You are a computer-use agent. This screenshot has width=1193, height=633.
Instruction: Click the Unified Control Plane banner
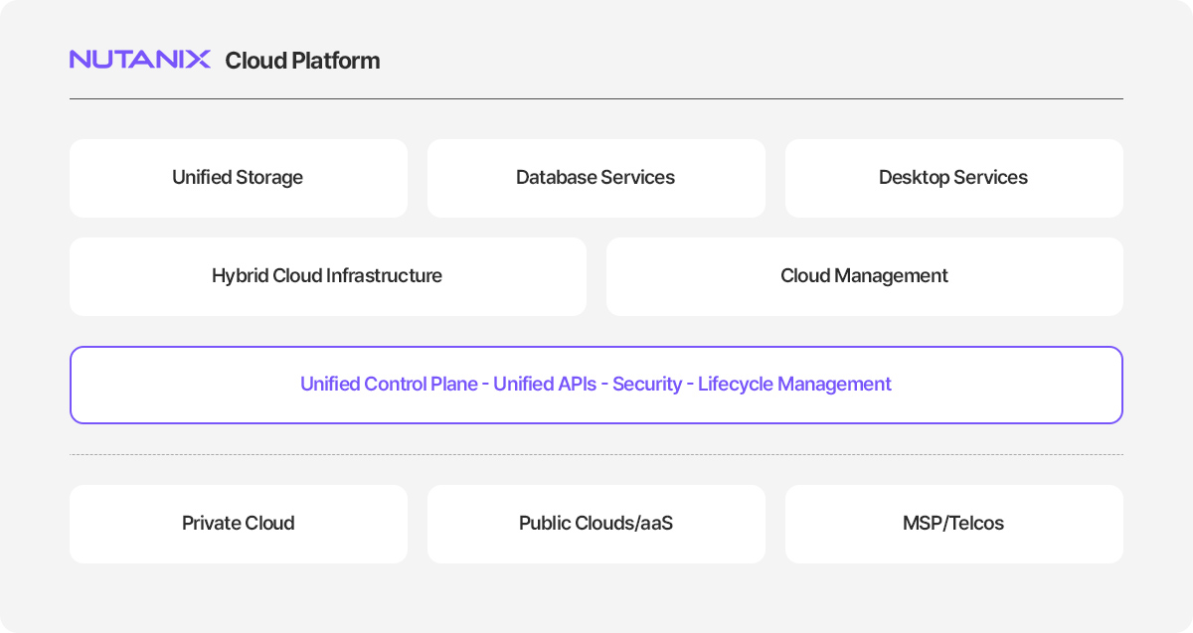click(x=596, y=385)
